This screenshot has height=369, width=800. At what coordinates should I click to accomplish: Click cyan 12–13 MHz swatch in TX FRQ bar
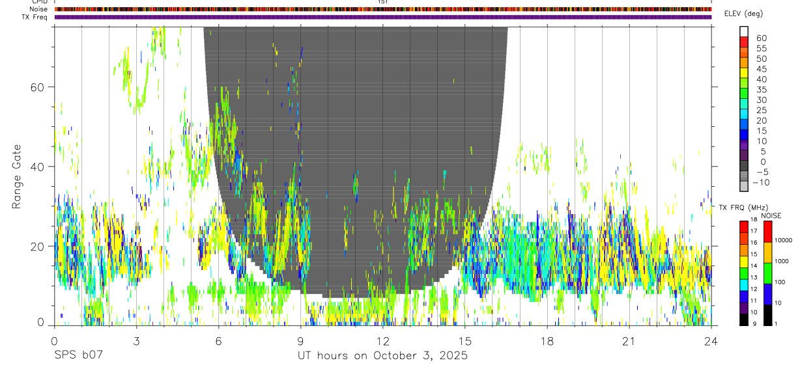(x=744, y=285)
